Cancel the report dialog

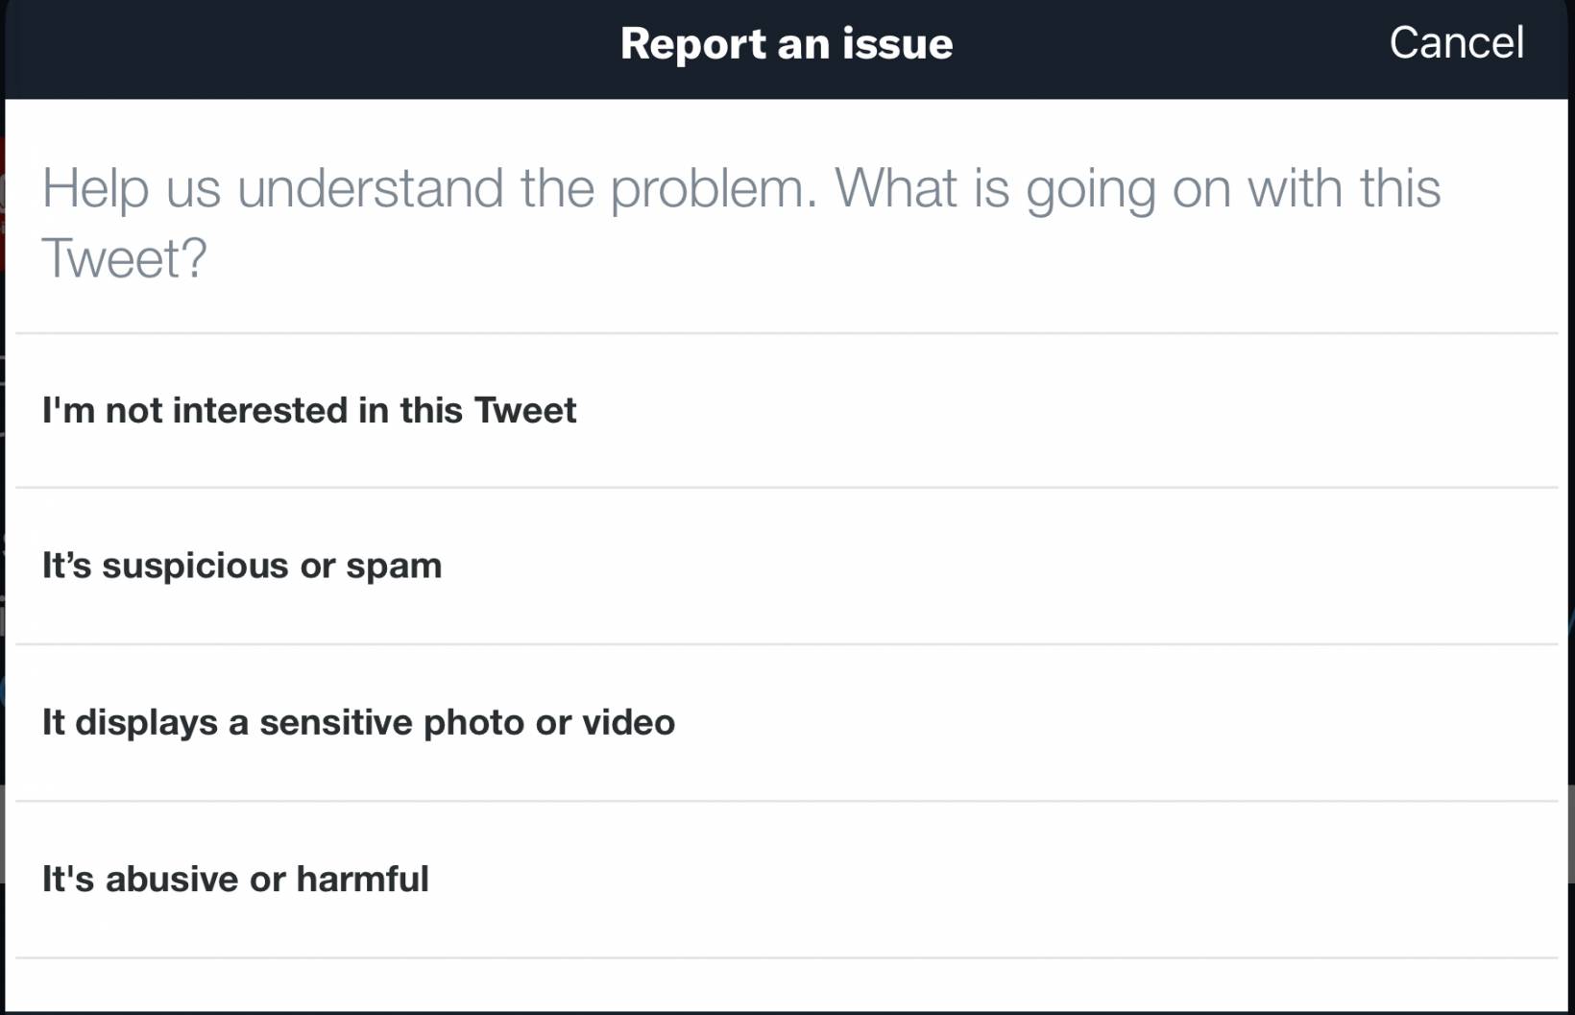click(x=1456, y=43)
